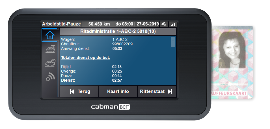Tap the Aanvang dienst time 05:03

(x=117, y=48)
